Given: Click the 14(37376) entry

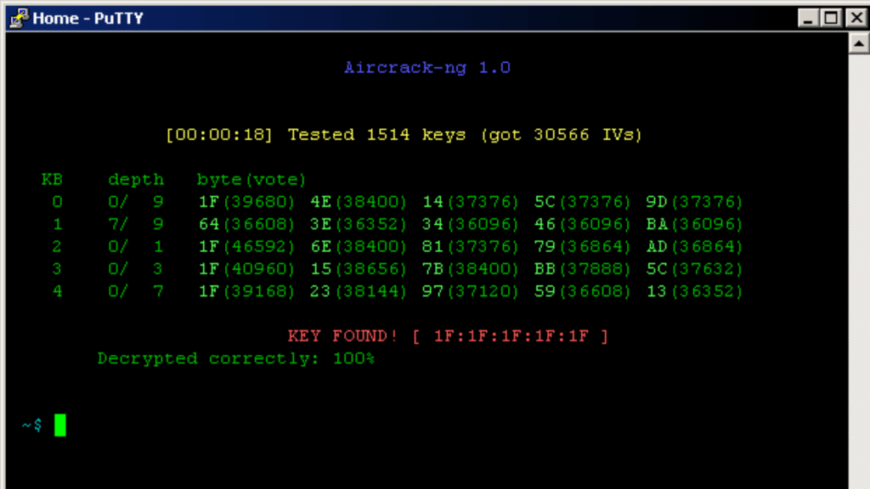Looking at the screenshot, I should pyautogui.click(x=471, y=202).
